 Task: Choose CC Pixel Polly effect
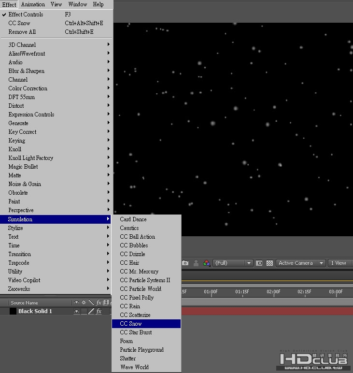[146, 297]
